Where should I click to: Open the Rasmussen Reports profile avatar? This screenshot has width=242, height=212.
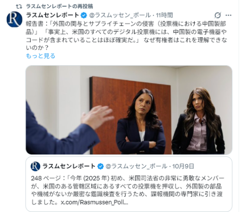point(15,19)
